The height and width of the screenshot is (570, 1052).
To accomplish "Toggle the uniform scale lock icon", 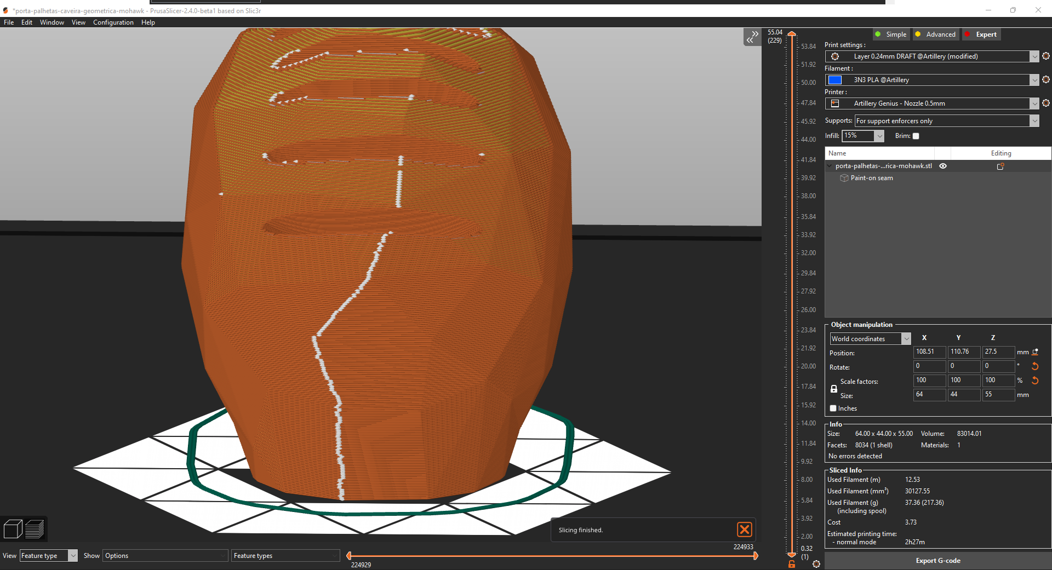I will 833,388.
